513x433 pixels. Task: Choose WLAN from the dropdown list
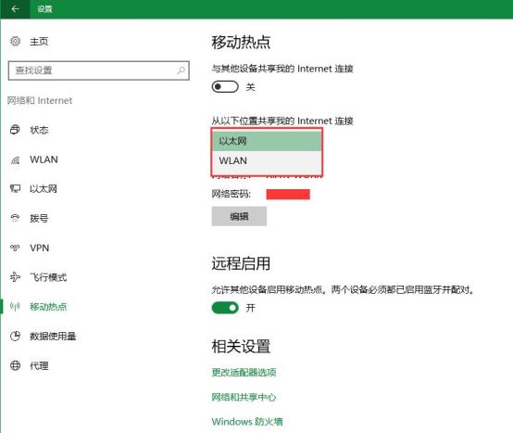tap(267, 160)
